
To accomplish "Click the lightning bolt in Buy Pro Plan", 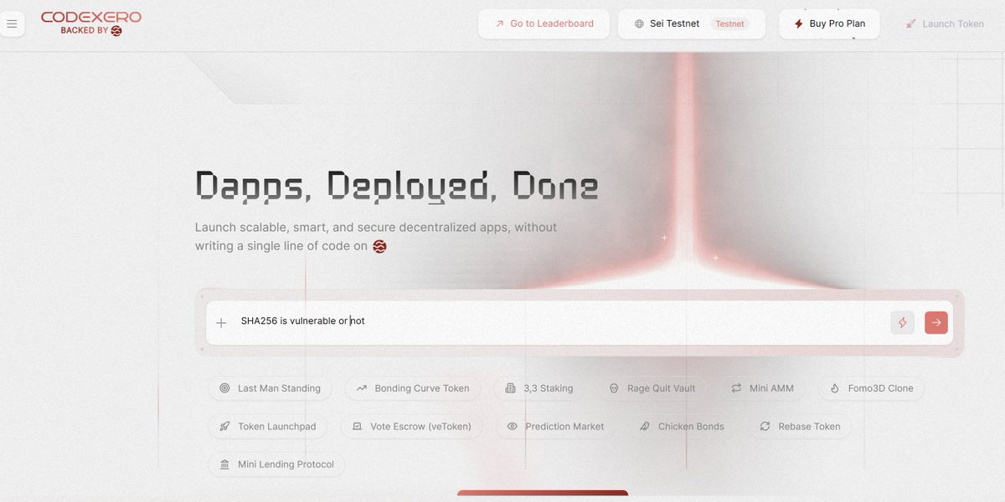I will 799,24.
